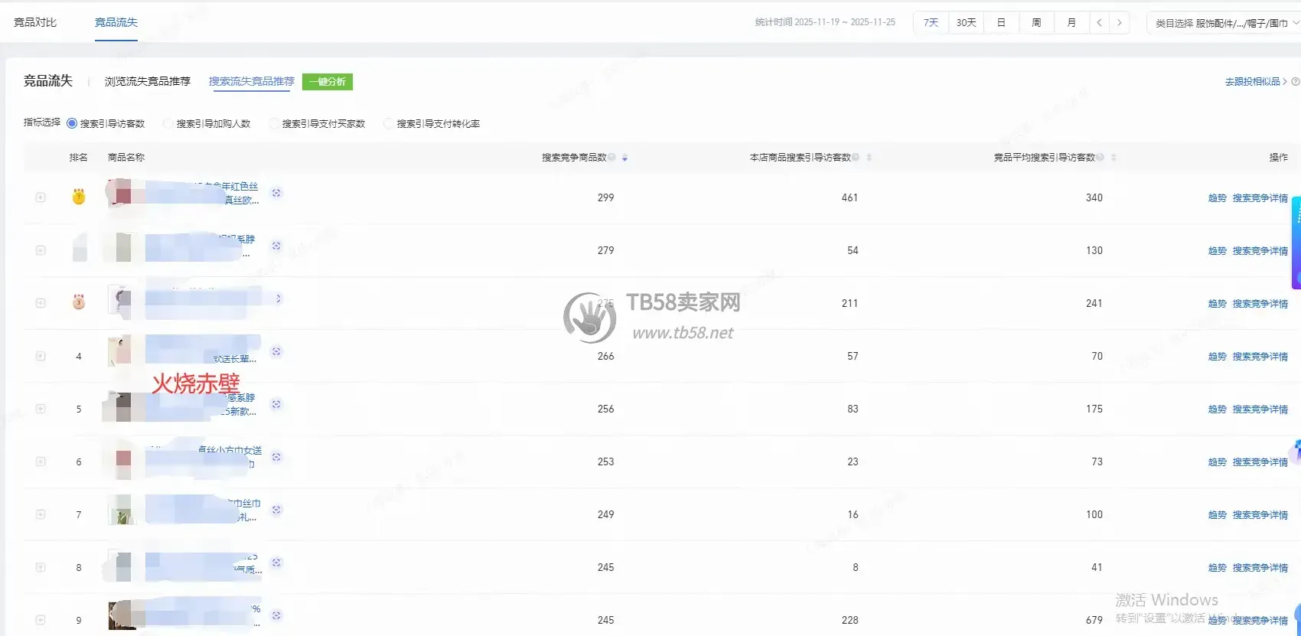The image size is (1301, 636).
Task: Sort by 本店商品搜索引导访客数 column arrows
Action: [x=869, y=158]
